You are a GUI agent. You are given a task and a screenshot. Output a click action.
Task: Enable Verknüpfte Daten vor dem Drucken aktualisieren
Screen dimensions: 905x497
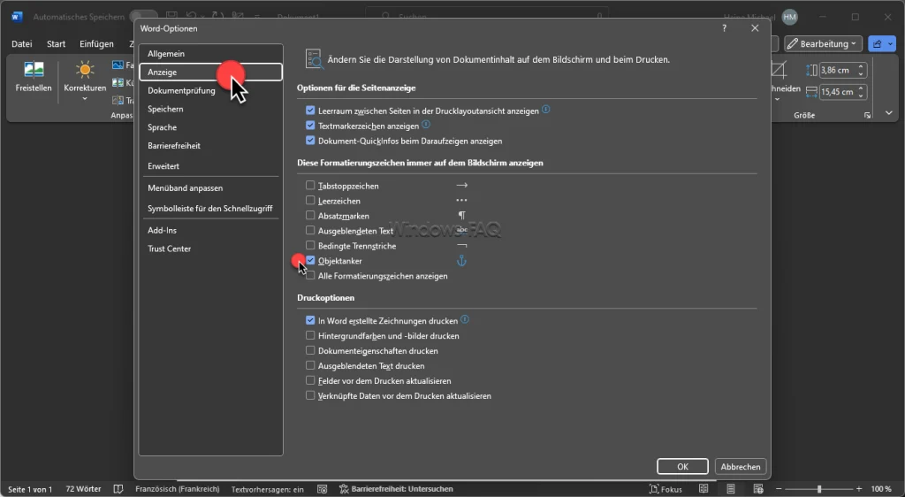(310, 395)
